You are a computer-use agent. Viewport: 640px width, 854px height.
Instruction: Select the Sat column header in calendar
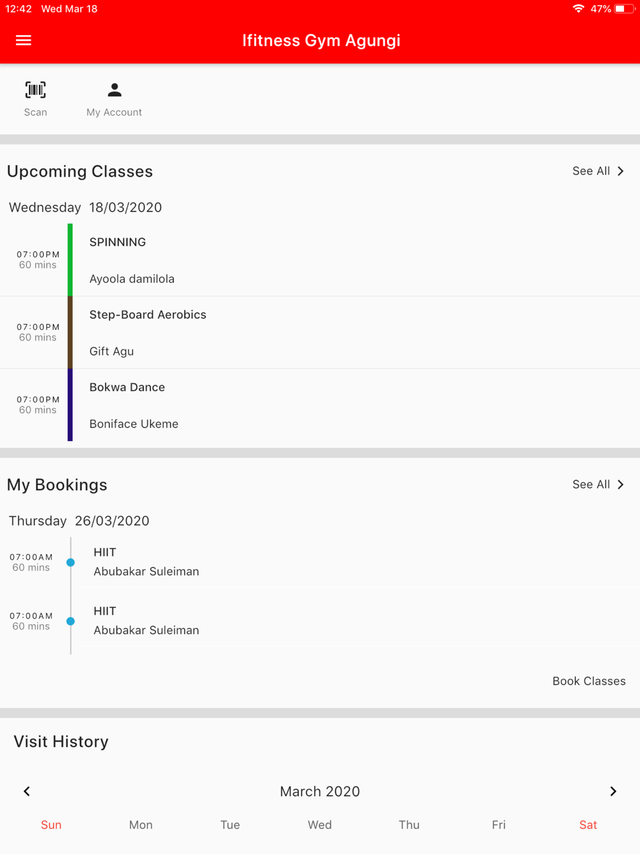tap(588, 825)
